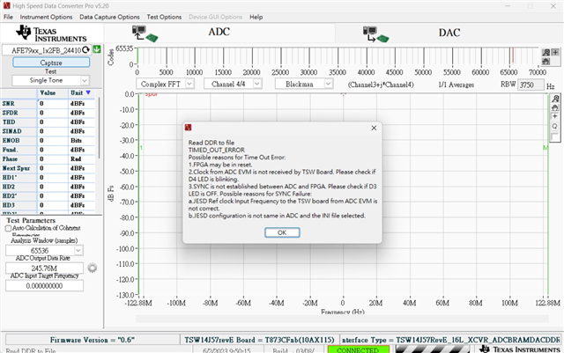Open the Blackman window dropdown
The image size is (564, 353).
coord(304,84)
